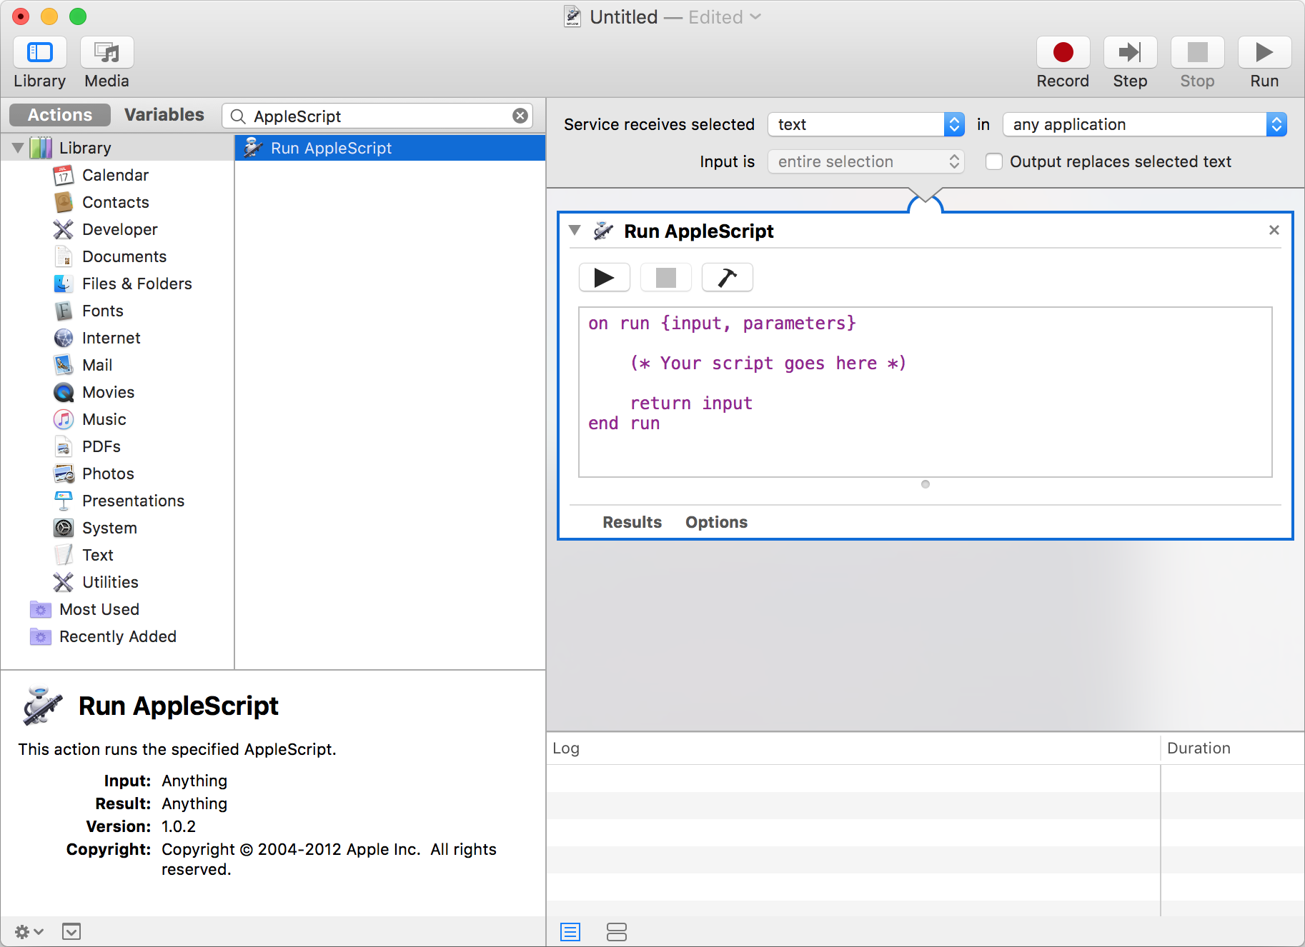
Task: Compile the script with the hammer icon
Action: pyautogui.click(x=728, y=277)
